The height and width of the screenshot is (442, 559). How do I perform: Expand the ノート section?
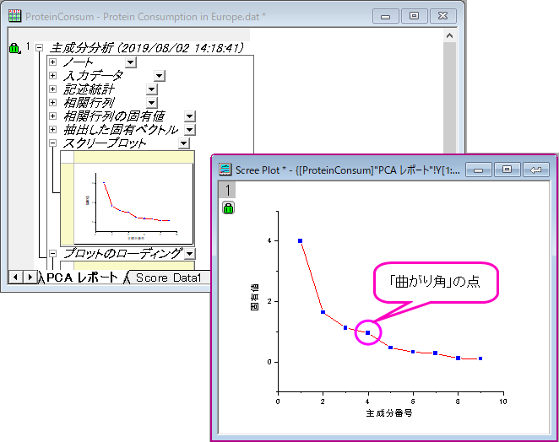(x=52, y=62)
